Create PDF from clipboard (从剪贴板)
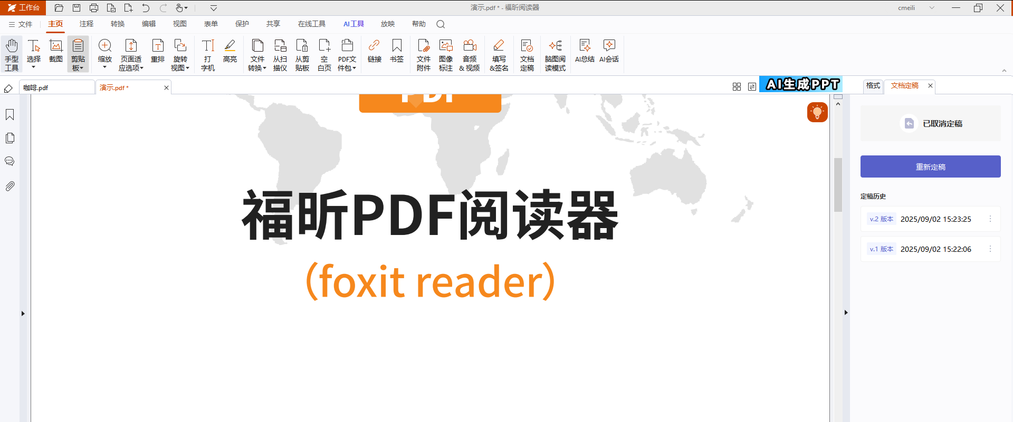 (302, 54)
